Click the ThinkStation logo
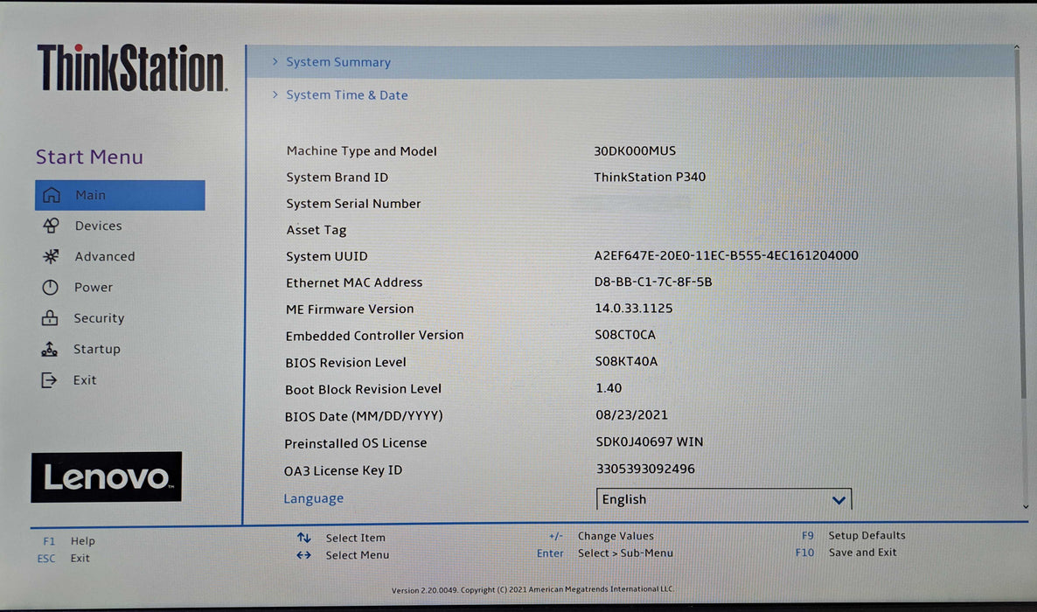 132,67
